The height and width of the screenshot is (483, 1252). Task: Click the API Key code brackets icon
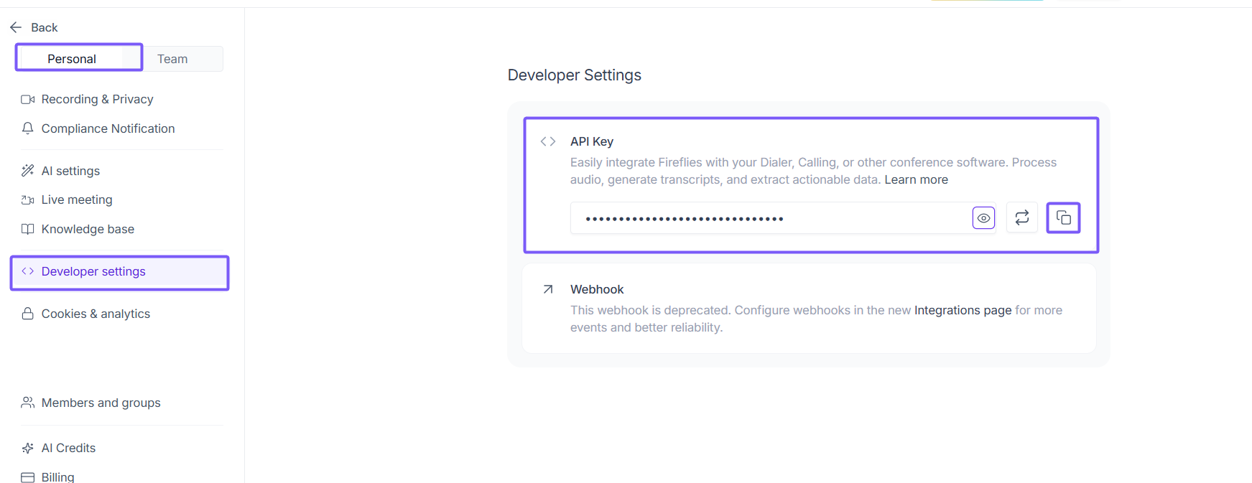548,141
